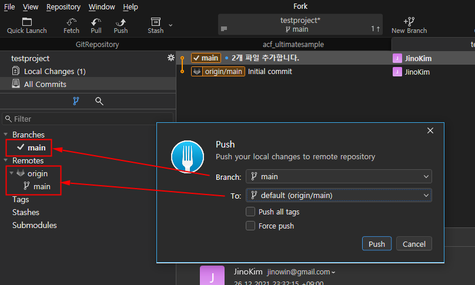Collapse the origin remote node

[12, 173]
